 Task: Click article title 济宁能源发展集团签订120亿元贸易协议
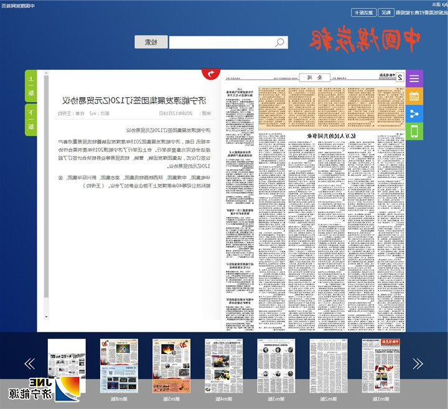(134, 100)
